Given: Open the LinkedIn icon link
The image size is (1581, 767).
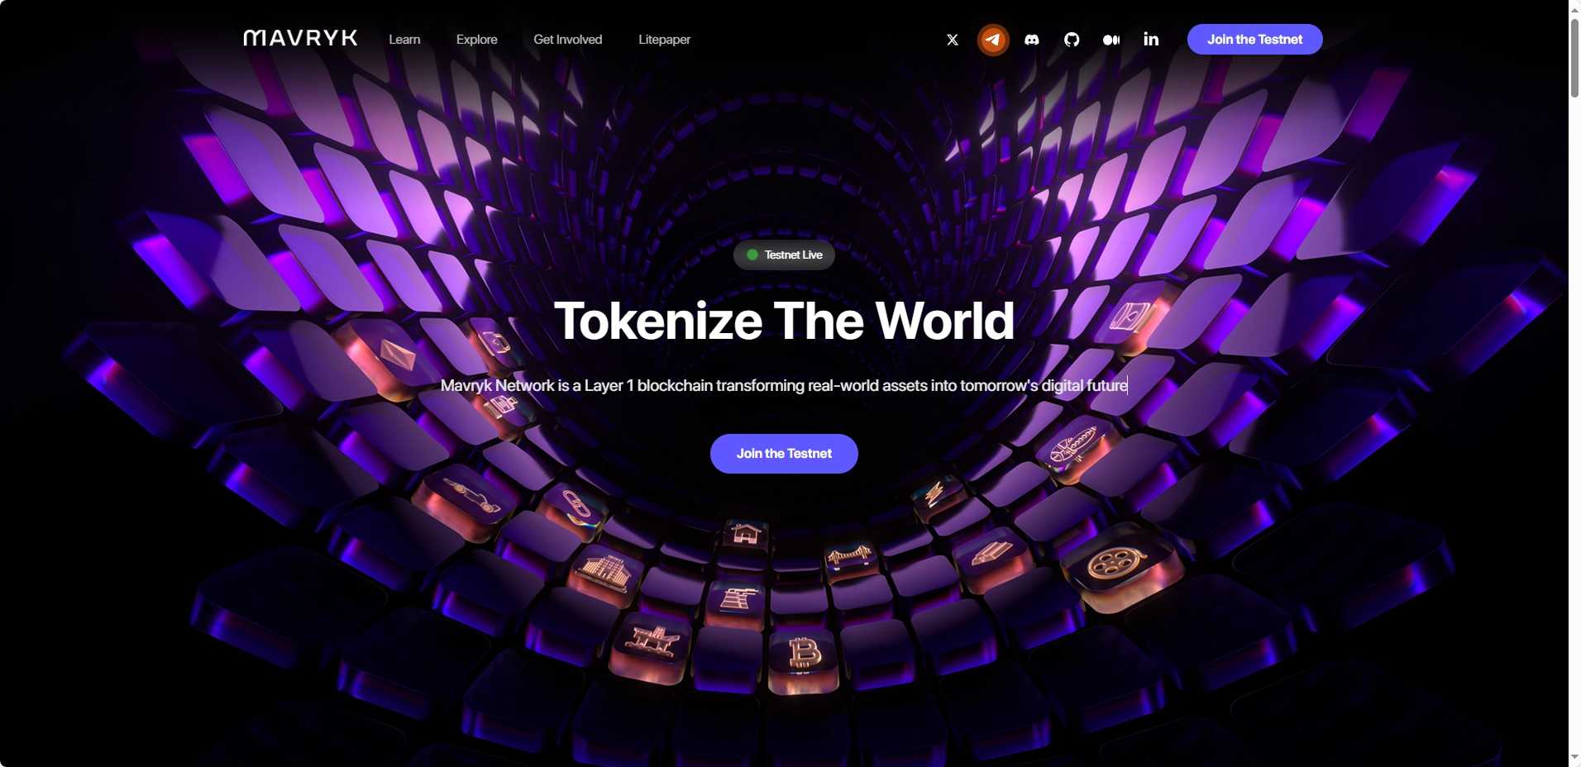Looking at the screenshot, I should coord(1151,39).
